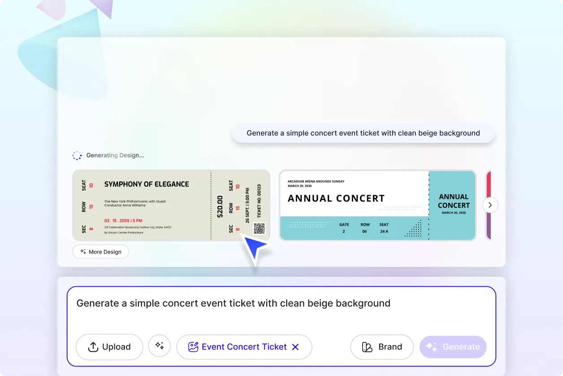Click the QR code on the Symphony ticket
Screen dimensions: 563x376
coord(260,228)
